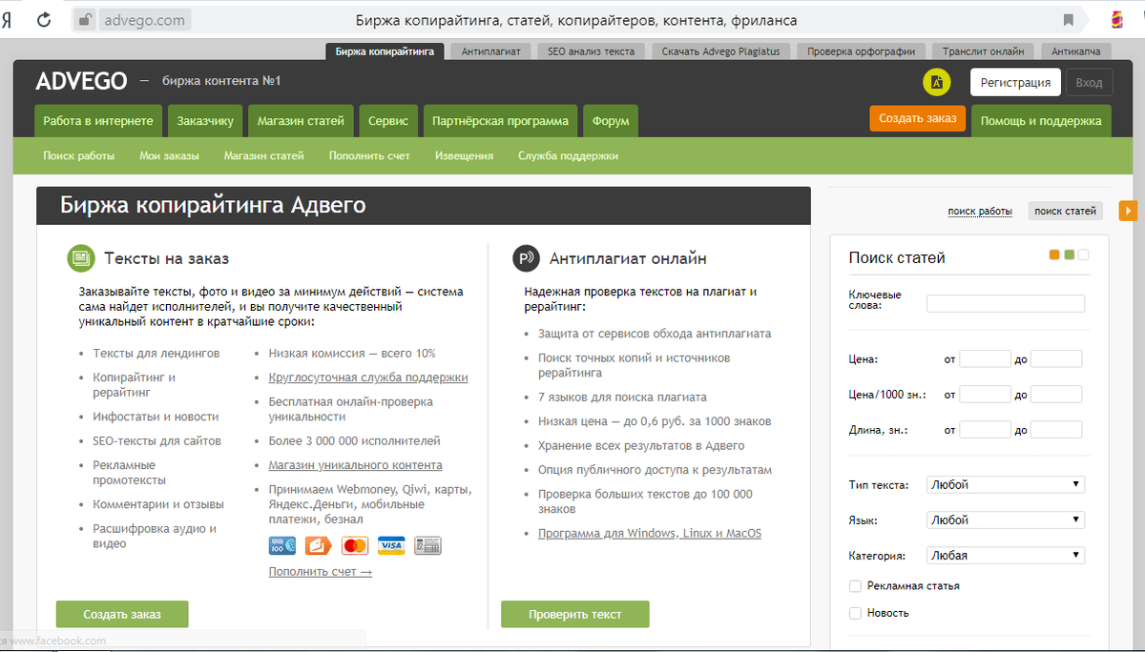
Task: Click the 'Цена/1000 зн.' 'от' field
Action: pos(985,395)
